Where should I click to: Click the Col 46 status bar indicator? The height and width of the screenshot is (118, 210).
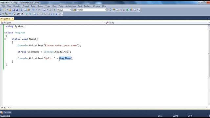click(x=175, y=116)
